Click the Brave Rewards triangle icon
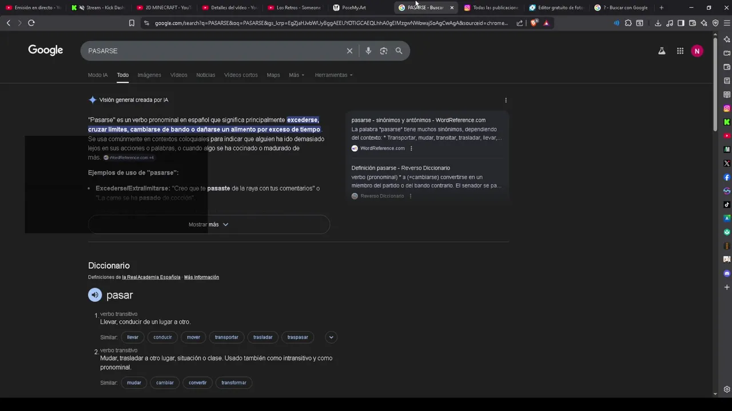The width and height of the screenshot is (732, 411). pyautogui.click(x=546, y=23)
